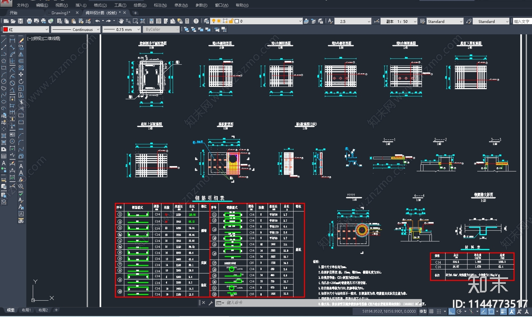Screen dimensions: 532x317
Task: Select the Line tool in draw toolbar
Action: pyautogui.click(x=4, y=41)
